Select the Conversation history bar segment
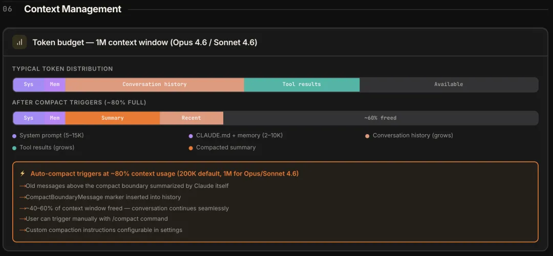Screen dimensions: 553x256 154,84
